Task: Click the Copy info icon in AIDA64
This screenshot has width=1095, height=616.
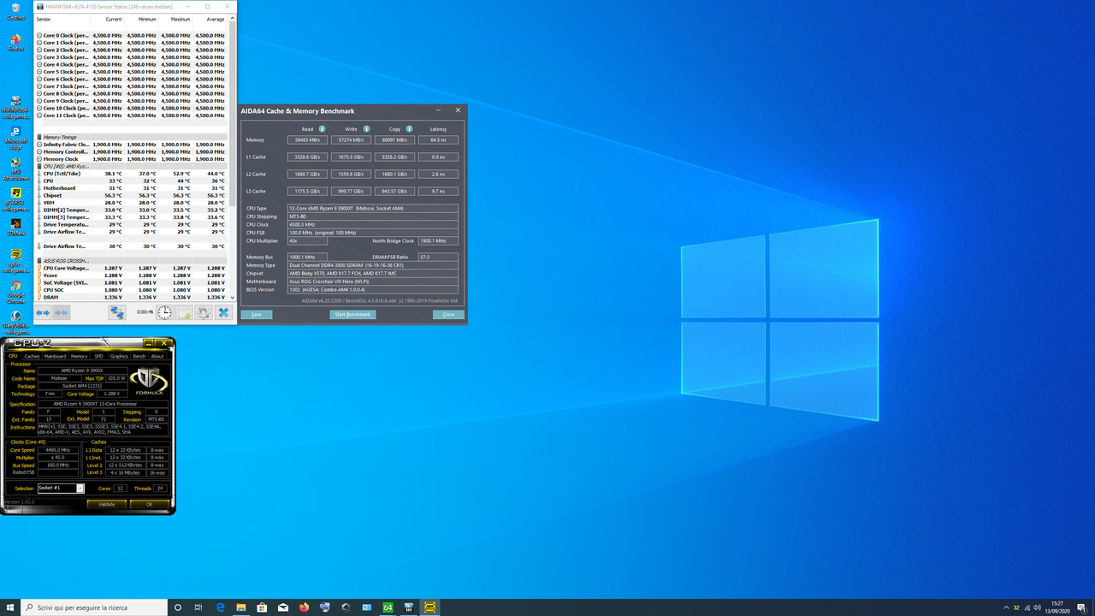Action: click(x=410, y=129)
